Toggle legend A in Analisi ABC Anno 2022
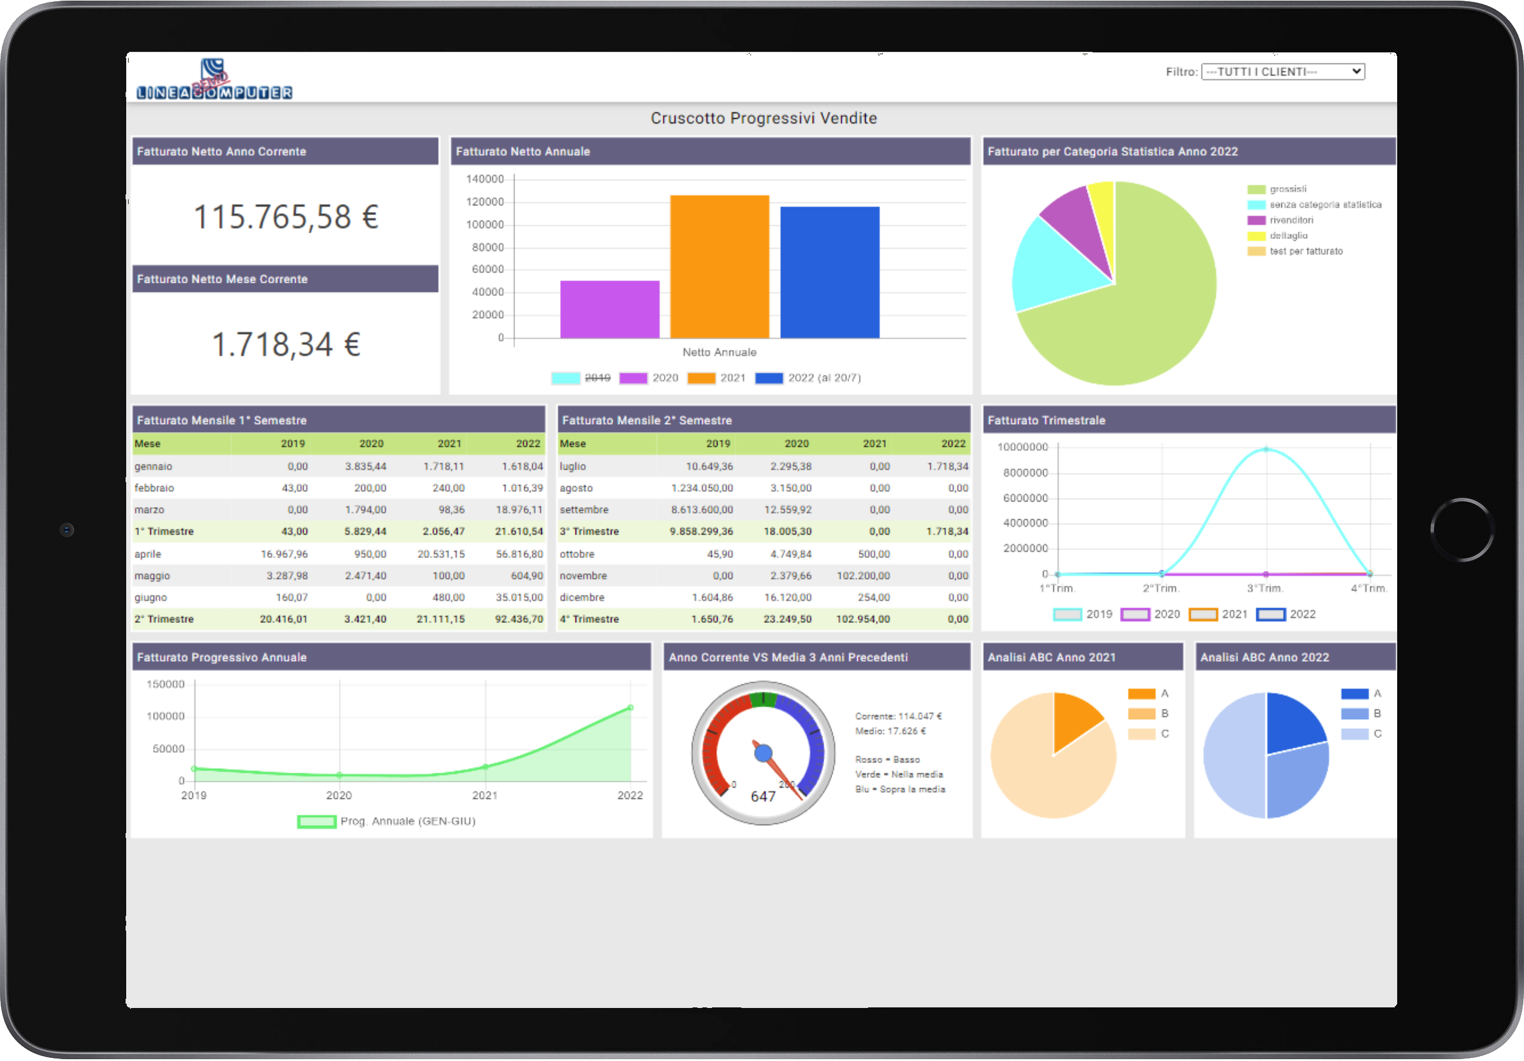 click(x=1361, y=694)
